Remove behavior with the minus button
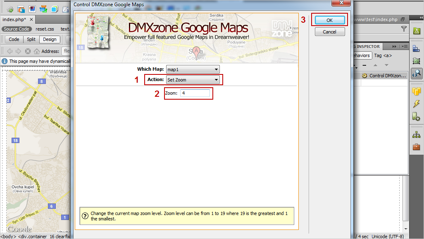 pos(364,65)
